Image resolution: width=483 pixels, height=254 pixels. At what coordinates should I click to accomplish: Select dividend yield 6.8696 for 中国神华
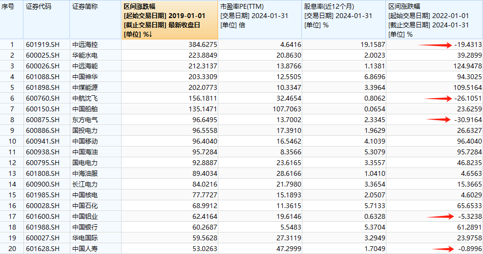point(375,77)
